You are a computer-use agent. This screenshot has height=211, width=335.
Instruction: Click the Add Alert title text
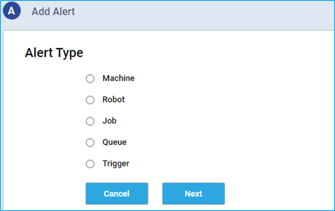[x=53, y=11]
